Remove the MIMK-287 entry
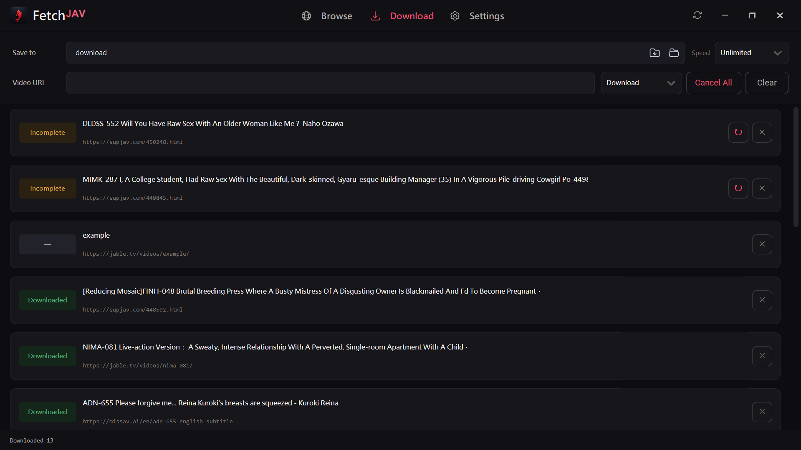Screen dimensions: 801x450 pos(762,189)
